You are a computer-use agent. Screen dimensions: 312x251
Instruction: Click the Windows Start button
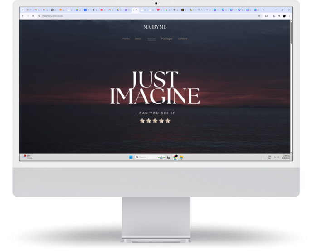pos(131,157)
